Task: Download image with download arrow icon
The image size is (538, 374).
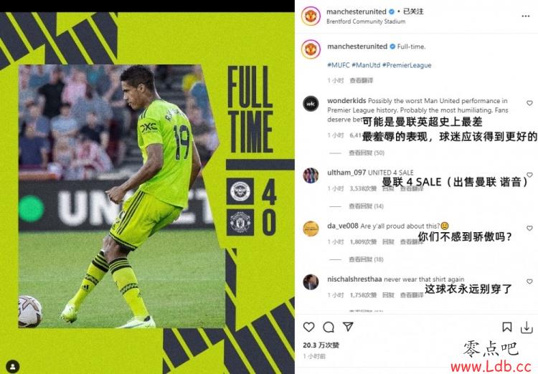Action: click(527, 327)
